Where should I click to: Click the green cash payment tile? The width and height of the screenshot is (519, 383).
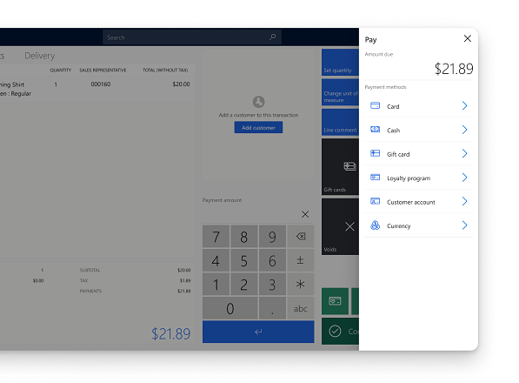click(335, 301)
